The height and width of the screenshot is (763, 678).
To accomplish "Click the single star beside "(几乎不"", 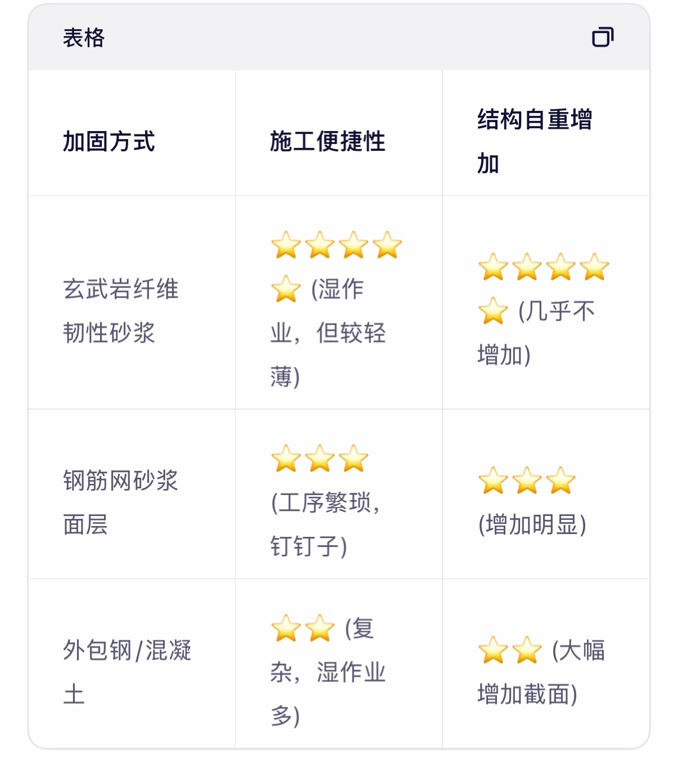I will coord(493,311).
